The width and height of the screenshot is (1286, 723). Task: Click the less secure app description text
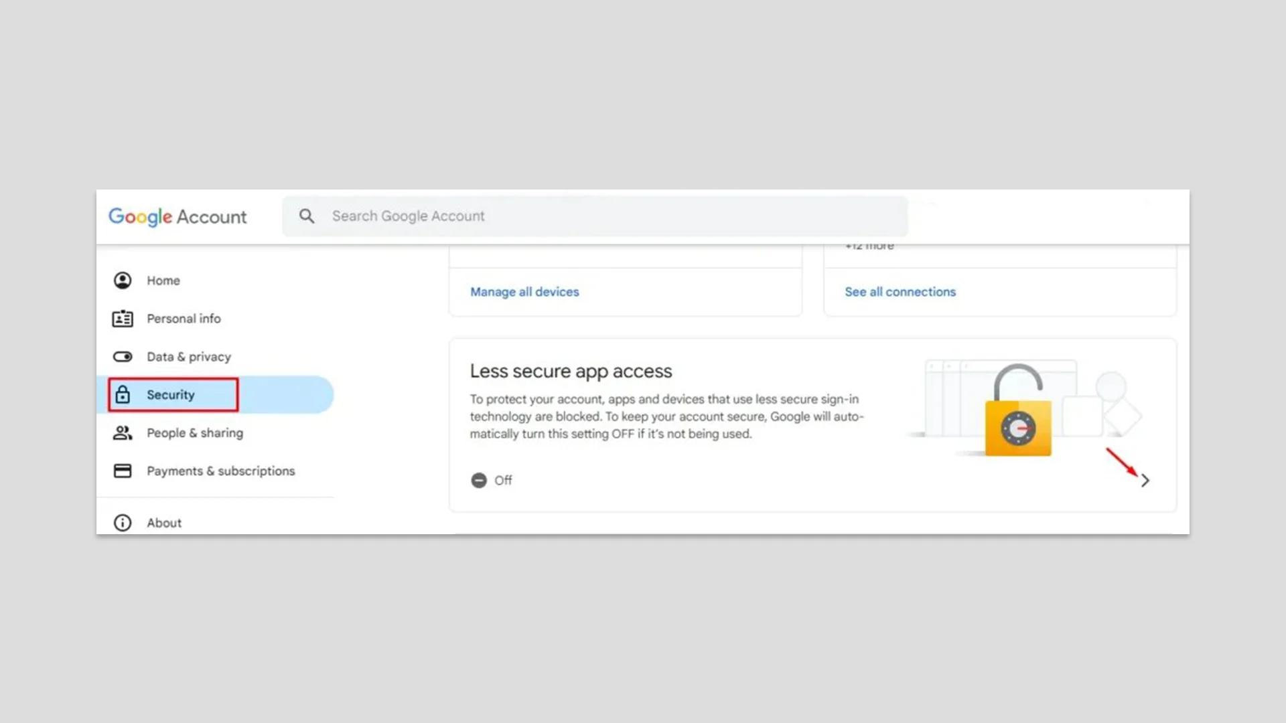[x=667, y=416]
